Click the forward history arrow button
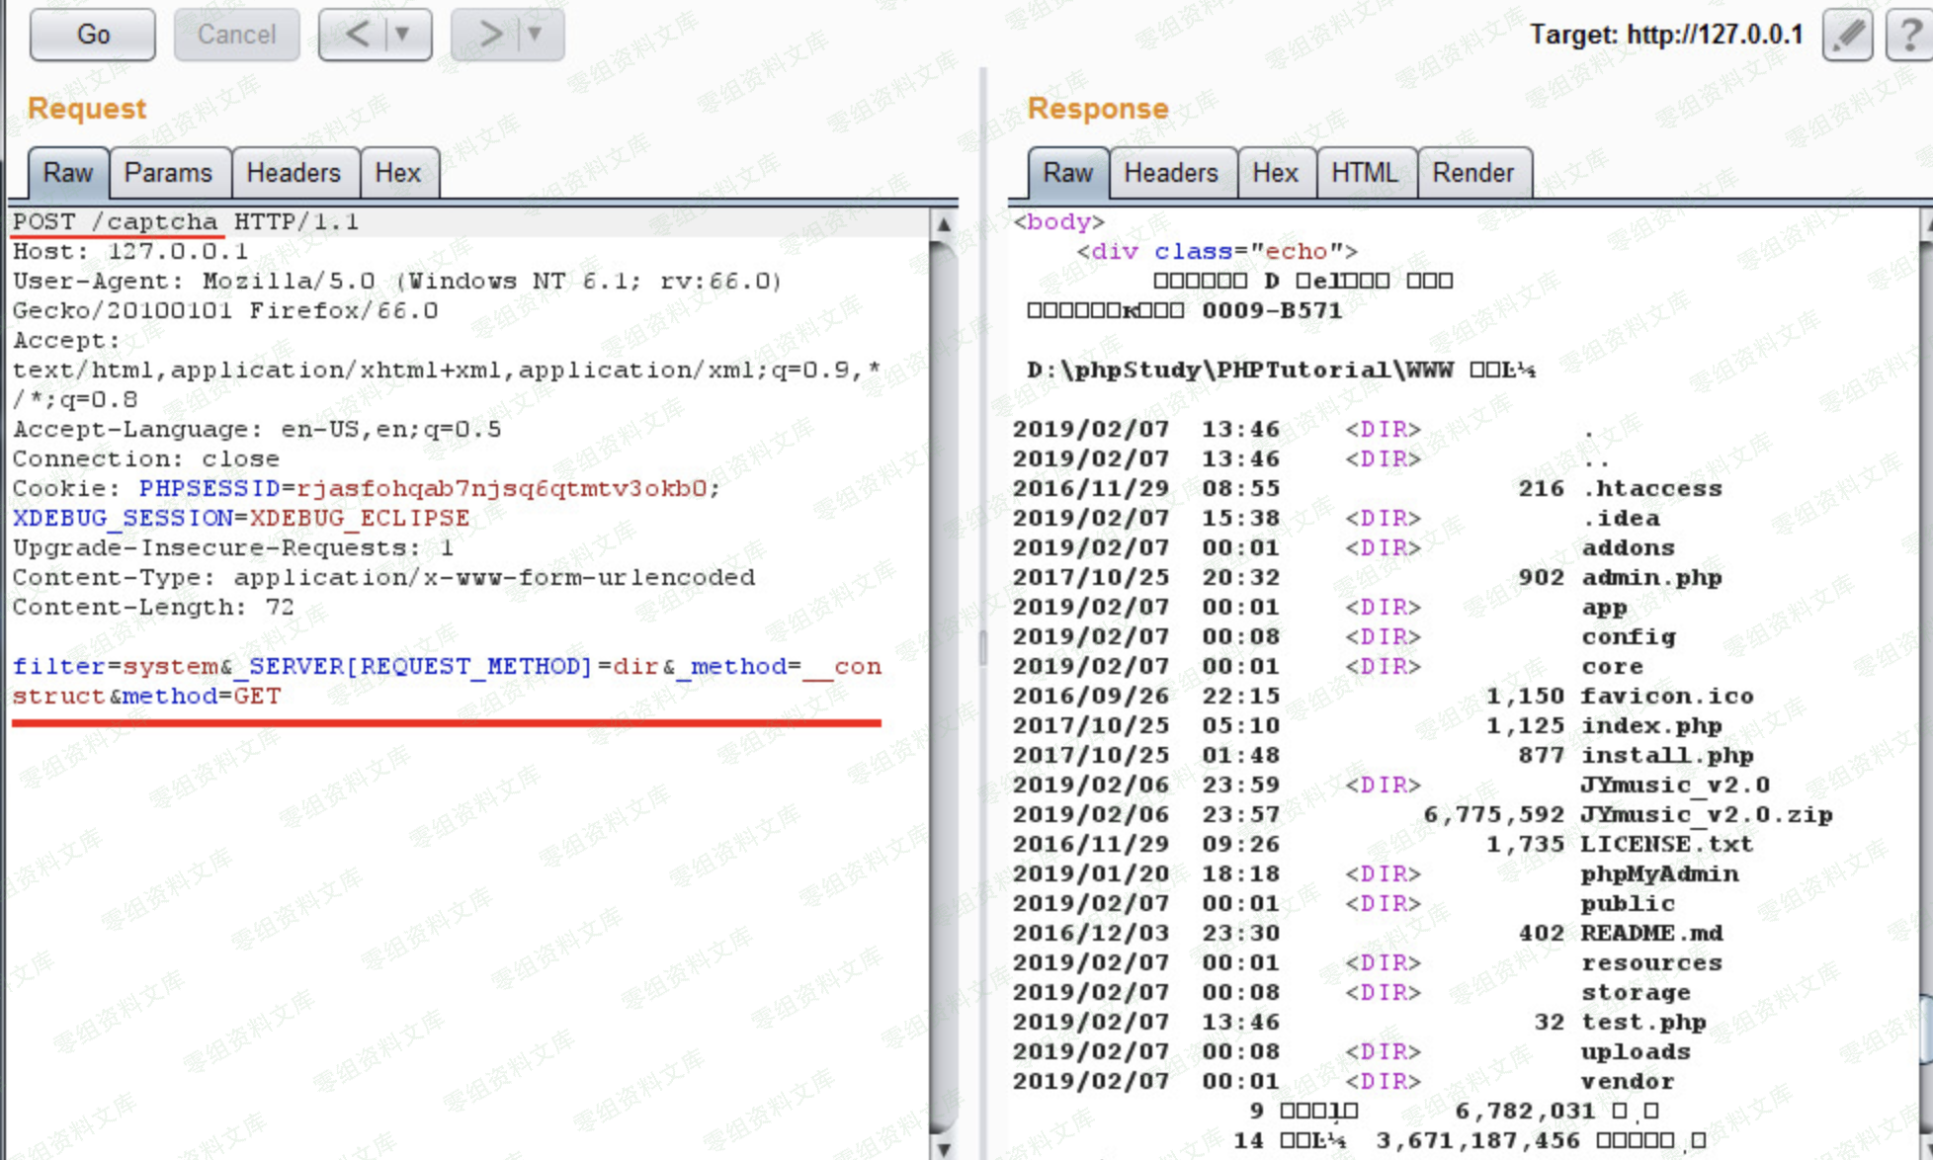The image size is (1933, 1160). pyautogui.click(x=490, y=35)
